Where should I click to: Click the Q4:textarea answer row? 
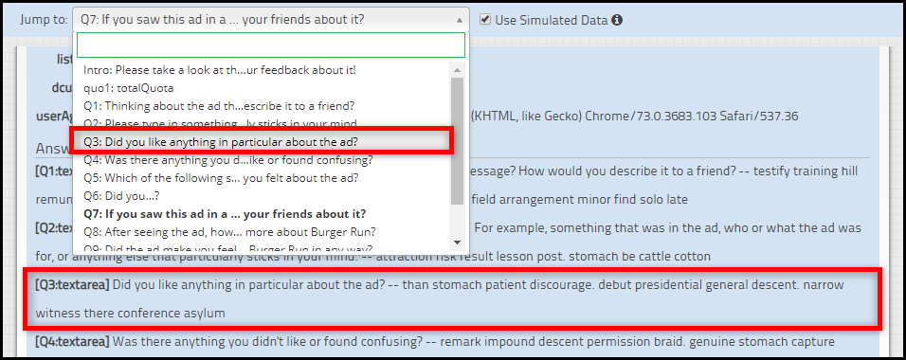(434, 341)
